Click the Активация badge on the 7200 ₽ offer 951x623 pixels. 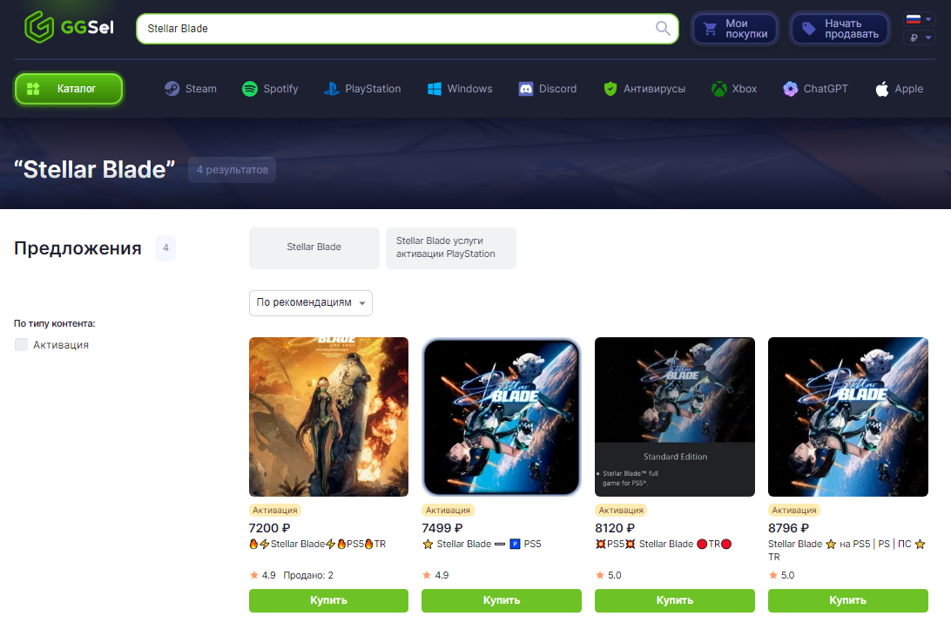(275, 511)
